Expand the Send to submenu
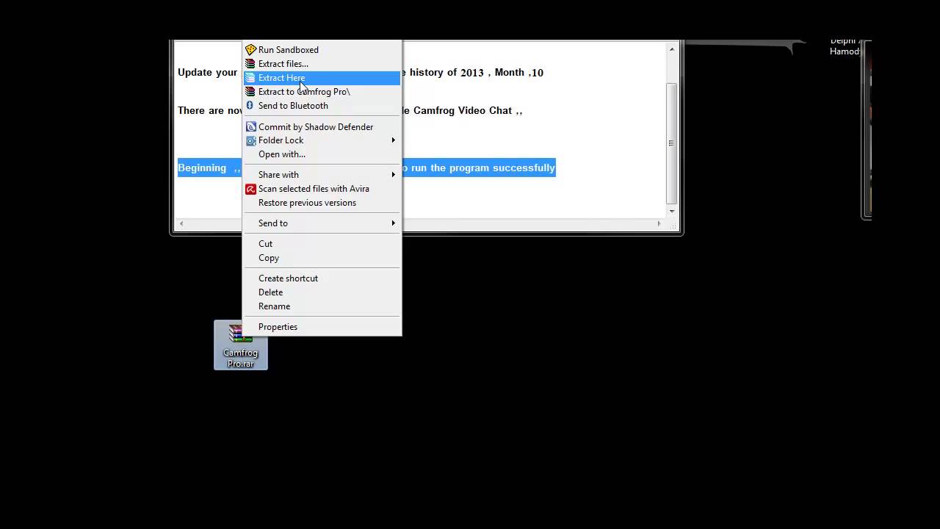This screenshot has width=940, height=529. 322,223
